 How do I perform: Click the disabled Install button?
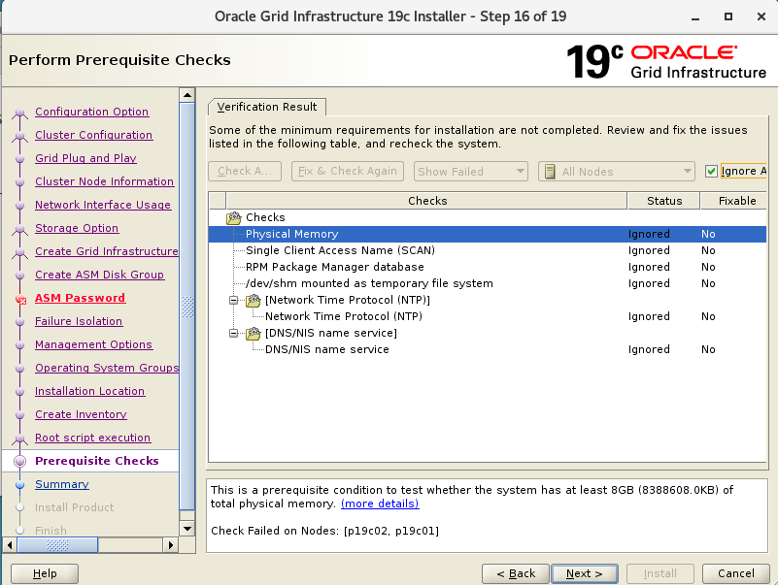click(x=660, y=573)
